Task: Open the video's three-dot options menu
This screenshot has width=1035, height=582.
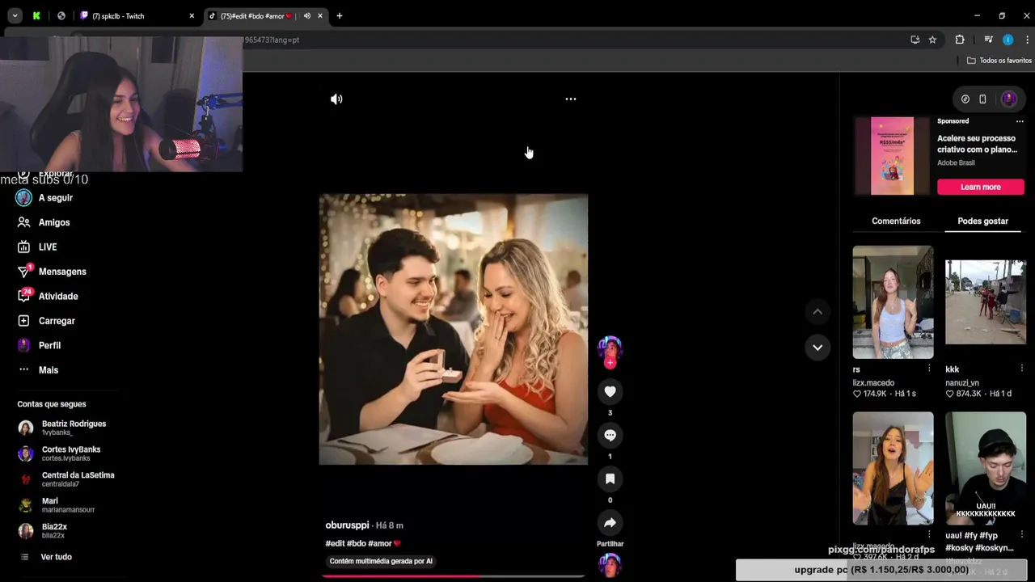Action: click(570, 99)
